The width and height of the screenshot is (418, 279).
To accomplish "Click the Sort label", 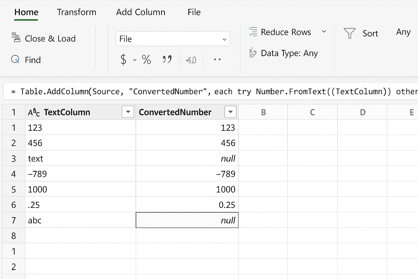I will coord(370,34).
